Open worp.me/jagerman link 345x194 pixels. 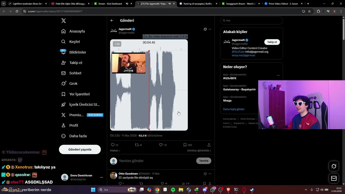pos(243,55)
